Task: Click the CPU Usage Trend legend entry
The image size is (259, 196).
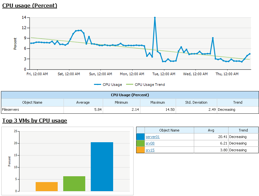Action: [x=145, y=85]
